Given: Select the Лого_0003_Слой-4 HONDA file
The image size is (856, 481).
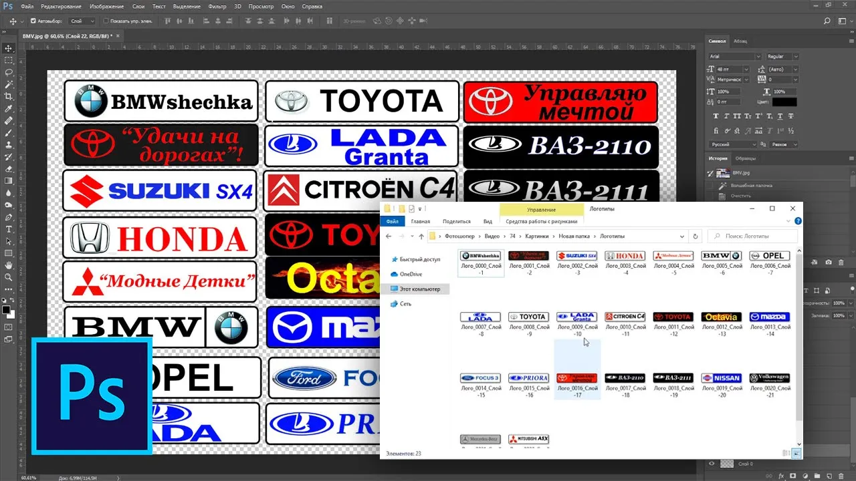Looking at the screenshot, I should click(x=625, y=263).
